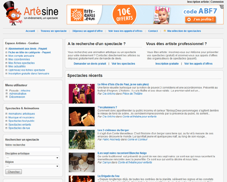Open the Administration link

coord(18,94)
